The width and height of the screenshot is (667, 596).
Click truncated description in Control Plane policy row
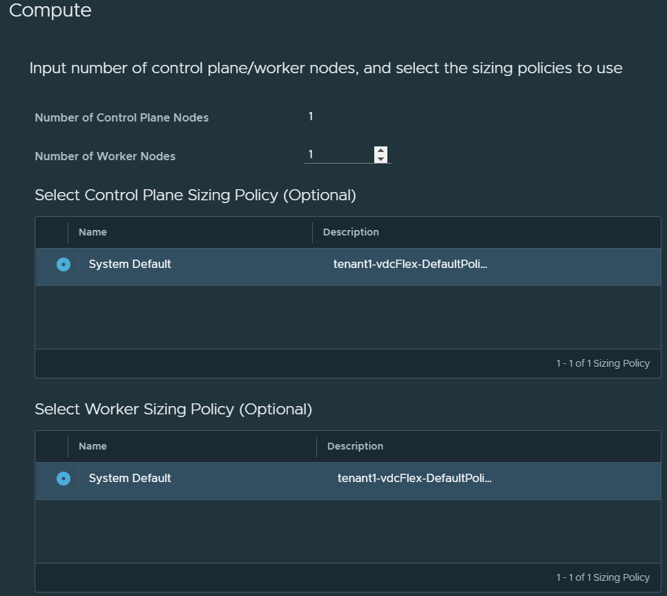tap(410, 265)
